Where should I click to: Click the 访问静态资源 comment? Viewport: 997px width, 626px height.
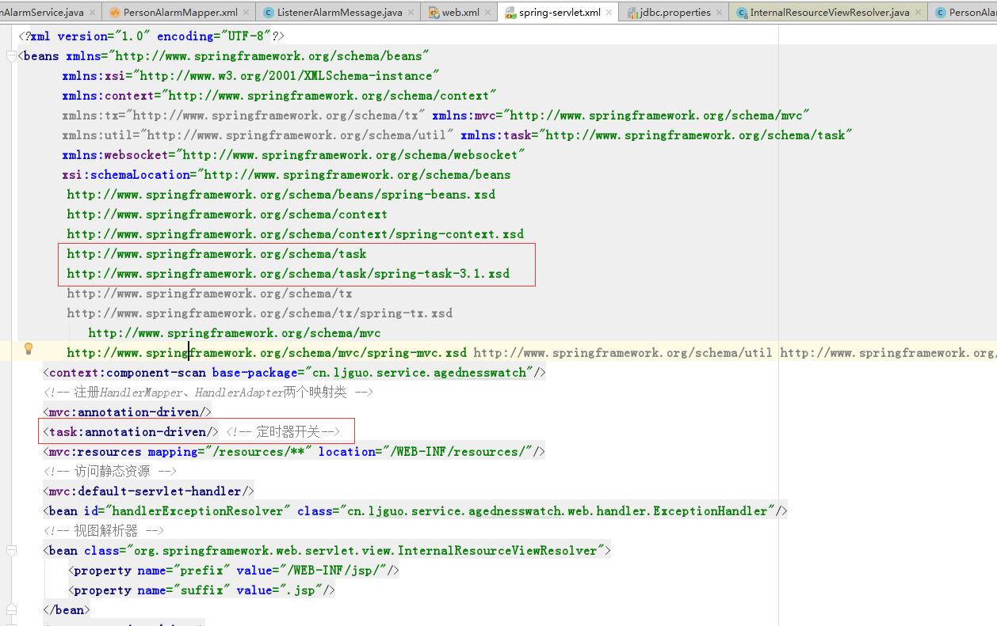tap(110, 472)
